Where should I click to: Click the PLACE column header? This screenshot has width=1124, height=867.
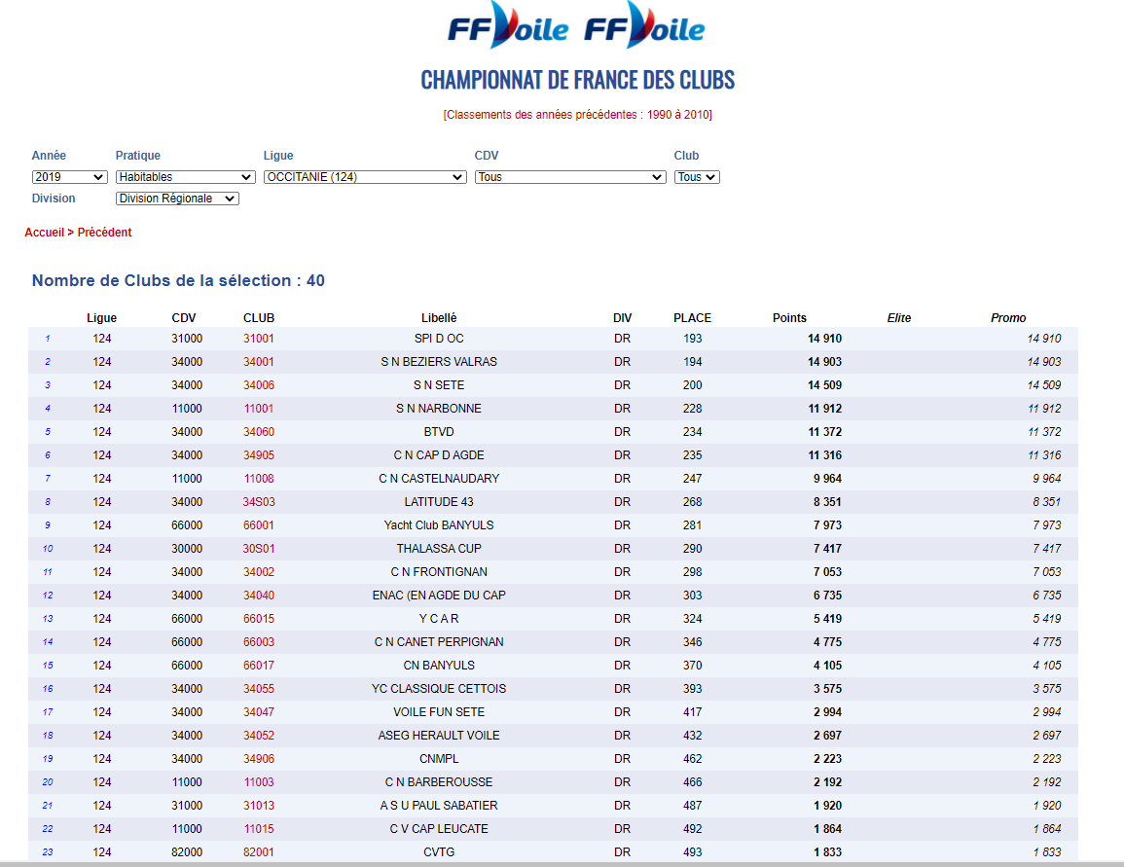[x=693, y=318]
